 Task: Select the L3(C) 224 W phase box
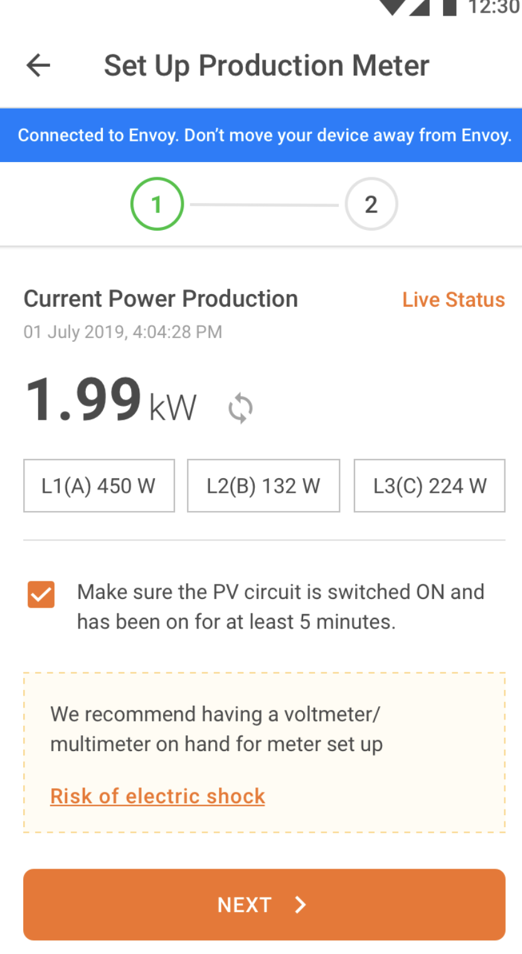[430, 486]
